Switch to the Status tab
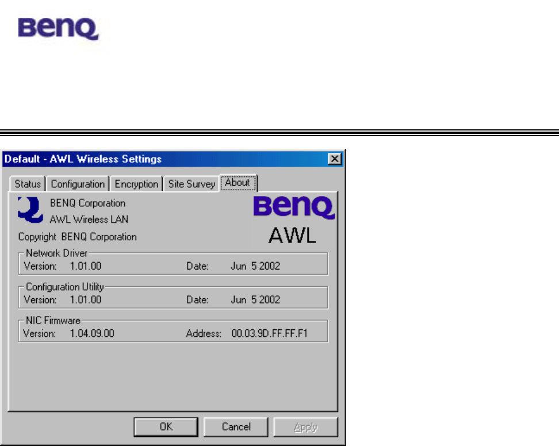Image resolution: width=559 pixels, height=446 pixels. (x=28, y=184)
